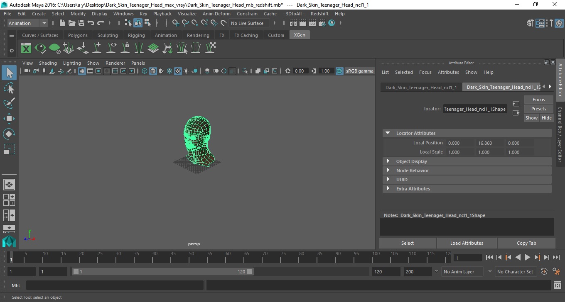Select the Scale tool
The image size is (565, 302).
pos(9,149)
